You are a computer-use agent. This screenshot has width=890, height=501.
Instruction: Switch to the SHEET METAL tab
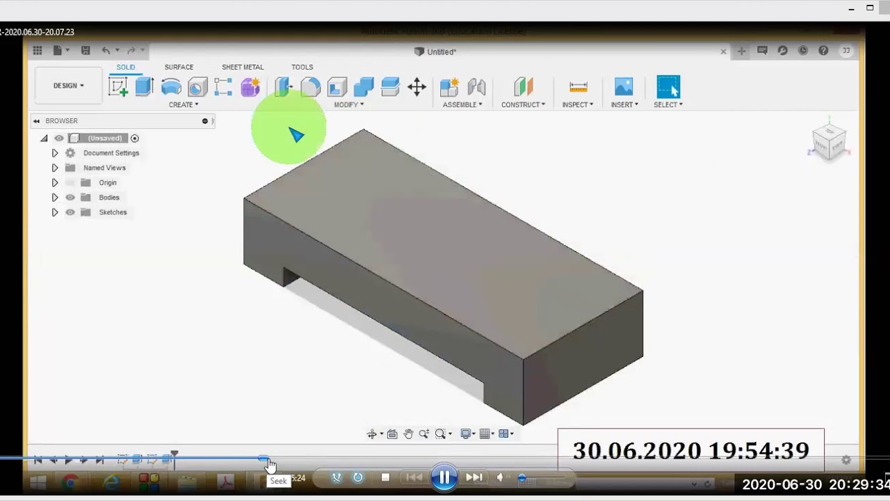(243, 67)
